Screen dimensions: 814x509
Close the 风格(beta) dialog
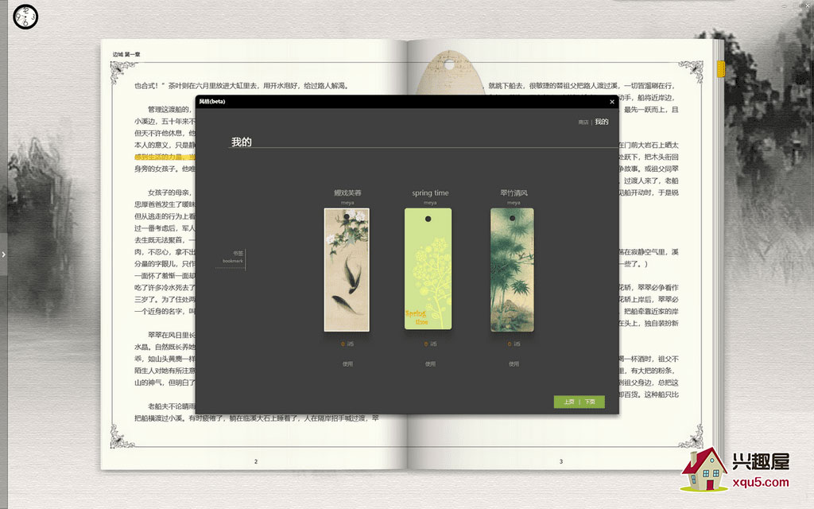click(612, 102)
